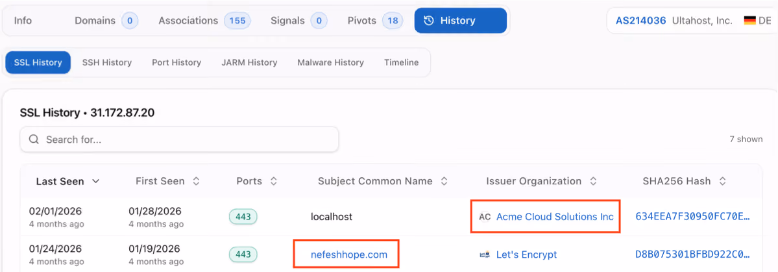Focus the Search for... input field

(x=179, y=140)
